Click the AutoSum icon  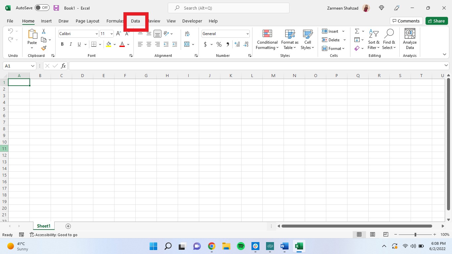coord(357,31)
